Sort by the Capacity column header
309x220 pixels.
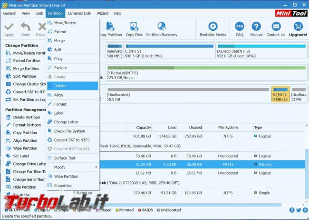pyautogui.click(x=139, y=128)
